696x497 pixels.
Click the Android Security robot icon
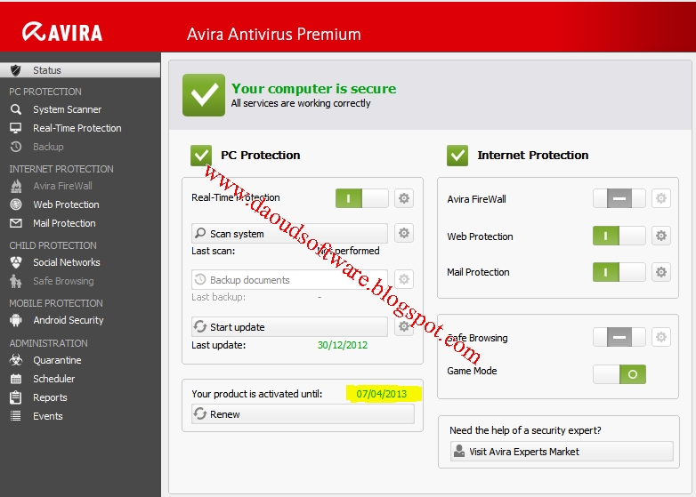click(16, 320)
